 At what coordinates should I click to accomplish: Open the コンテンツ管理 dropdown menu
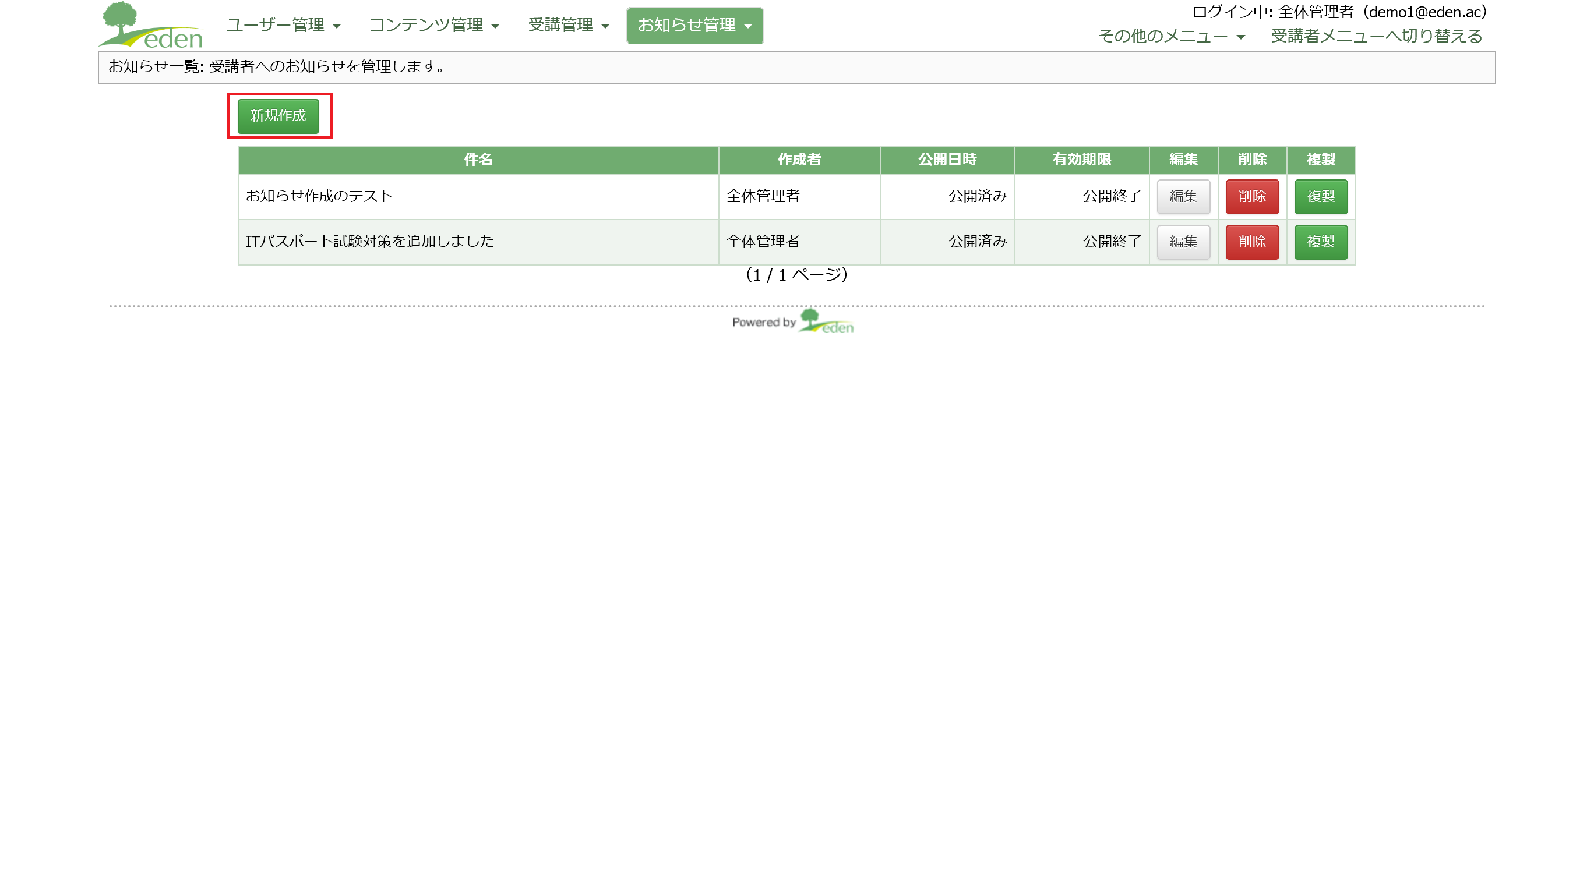click(x=434, y=26)
